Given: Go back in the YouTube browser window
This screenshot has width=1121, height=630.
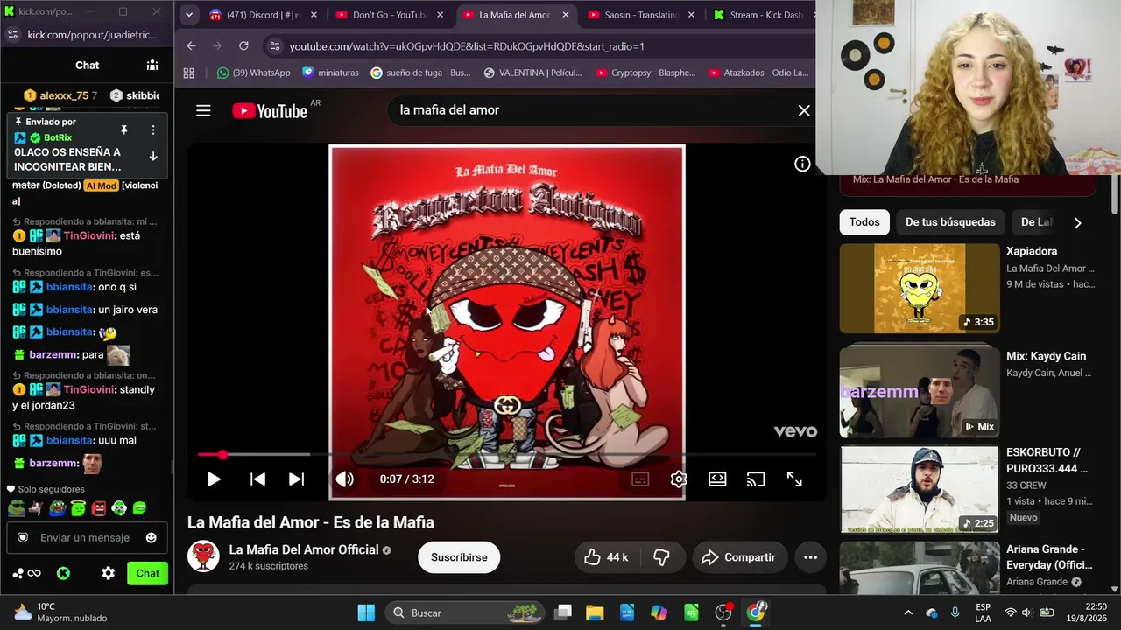Looking at the screenshot, I should coord(191,45).
